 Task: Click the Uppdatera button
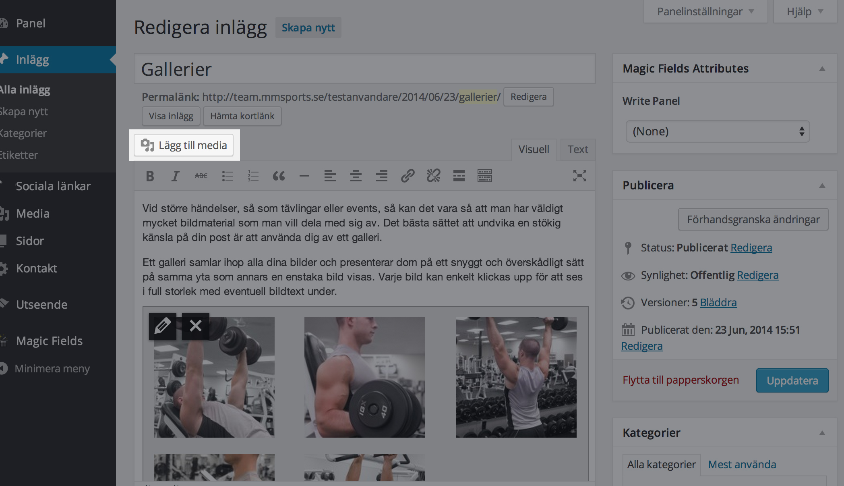(792, 380)
